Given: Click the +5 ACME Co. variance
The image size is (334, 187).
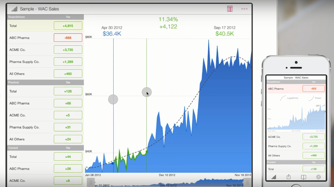Looking at the screenshot, I should (68, 115).
